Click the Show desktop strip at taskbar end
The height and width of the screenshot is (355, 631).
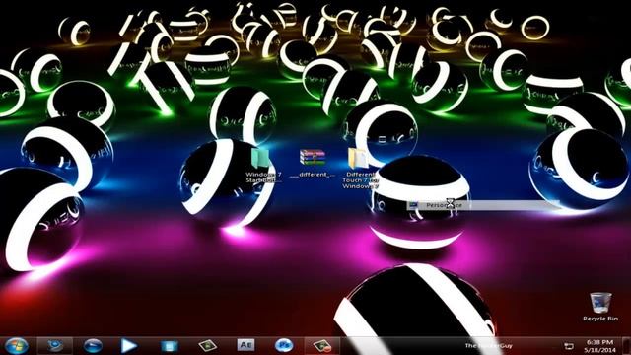(x=627, y=346)
